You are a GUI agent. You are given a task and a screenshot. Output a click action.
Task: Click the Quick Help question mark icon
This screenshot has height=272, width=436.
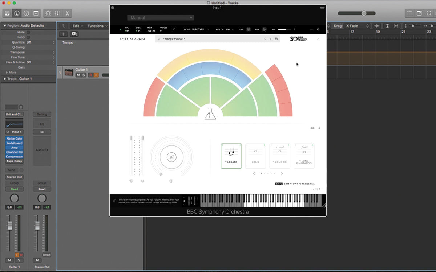point(26,13)
